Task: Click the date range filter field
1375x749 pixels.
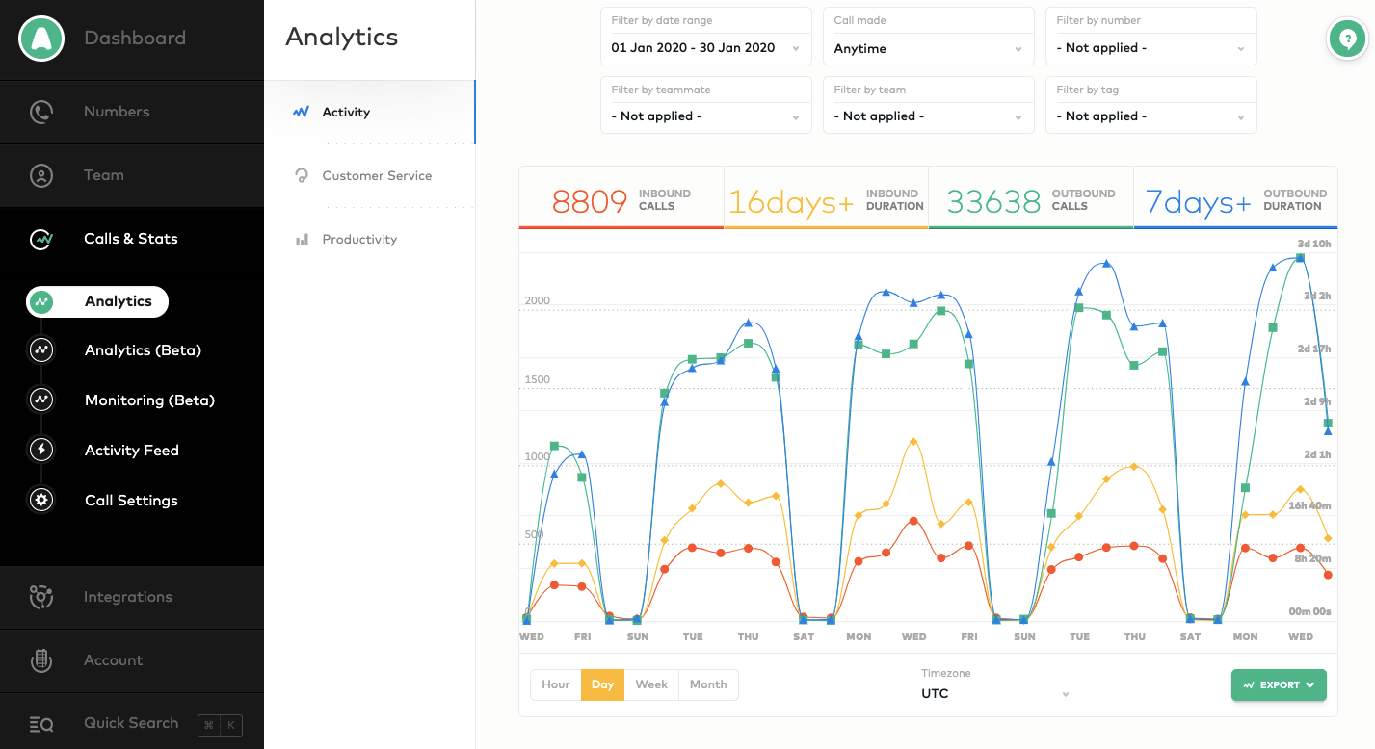Action: pyautogui.click(x=705, y=47)
